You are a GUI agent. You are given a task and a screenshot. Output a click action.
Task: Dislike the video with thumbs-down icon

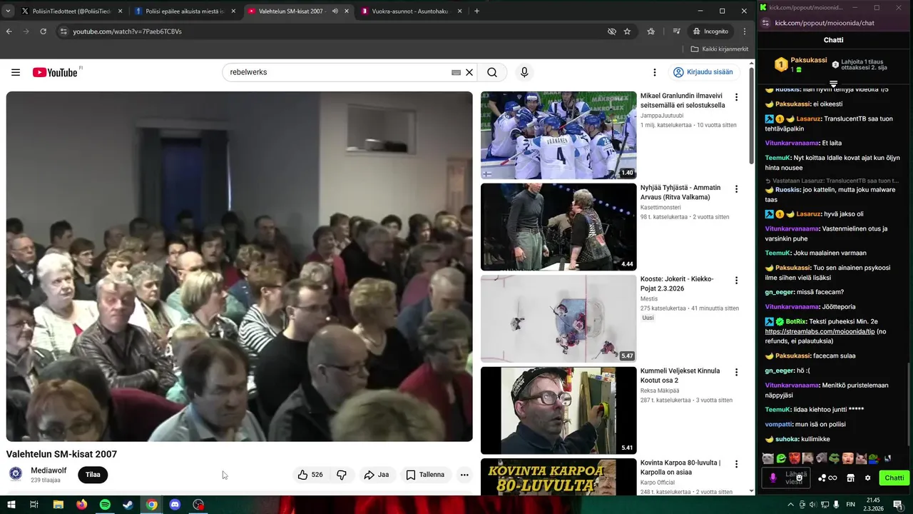coord(342,475)
